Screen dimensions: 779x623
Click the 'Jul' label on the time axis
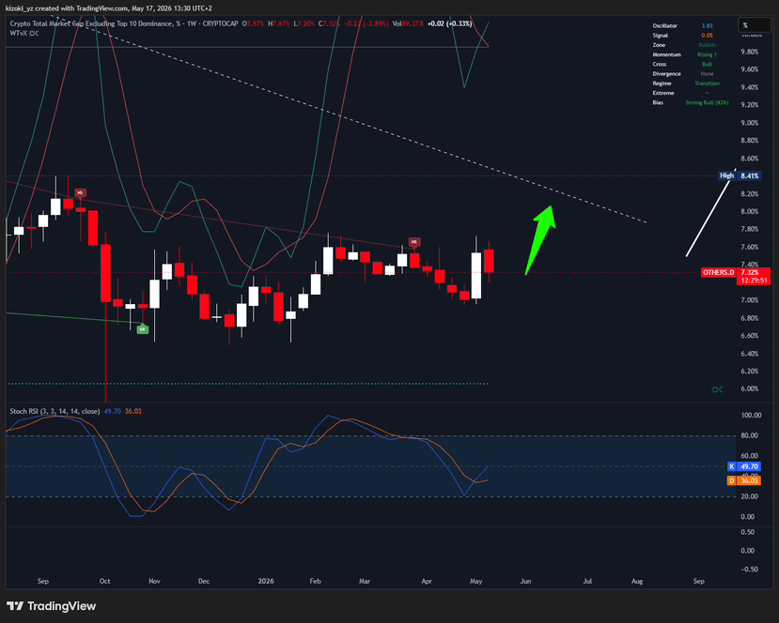coord(587,581)
